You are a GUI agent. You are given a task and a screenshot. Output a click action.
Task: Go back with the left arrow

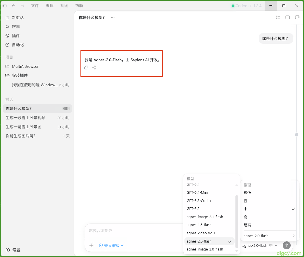[14, 6]
